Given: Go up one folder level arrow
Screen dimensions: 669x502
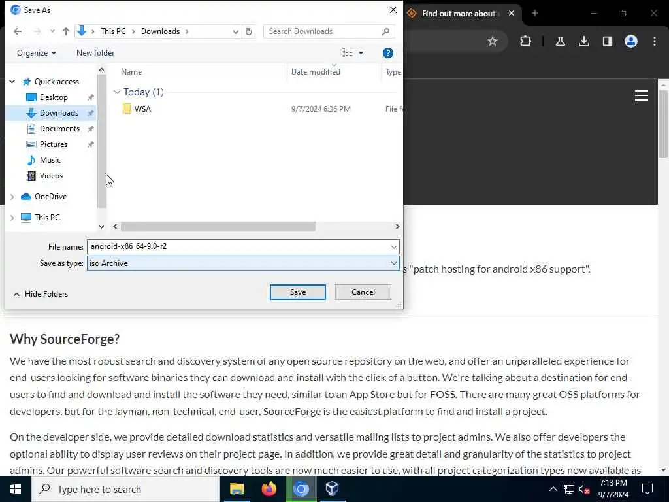Looking at the screenshot, I should [x=66, y=31].
